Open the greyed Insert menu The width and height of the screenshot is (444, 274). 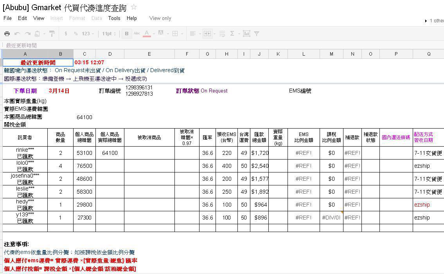(x=57, y=18)
